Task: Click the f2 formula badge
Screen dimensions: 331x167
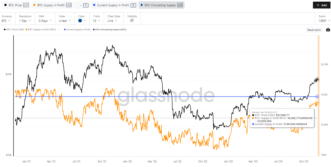Action: click(x=133, y=5)
